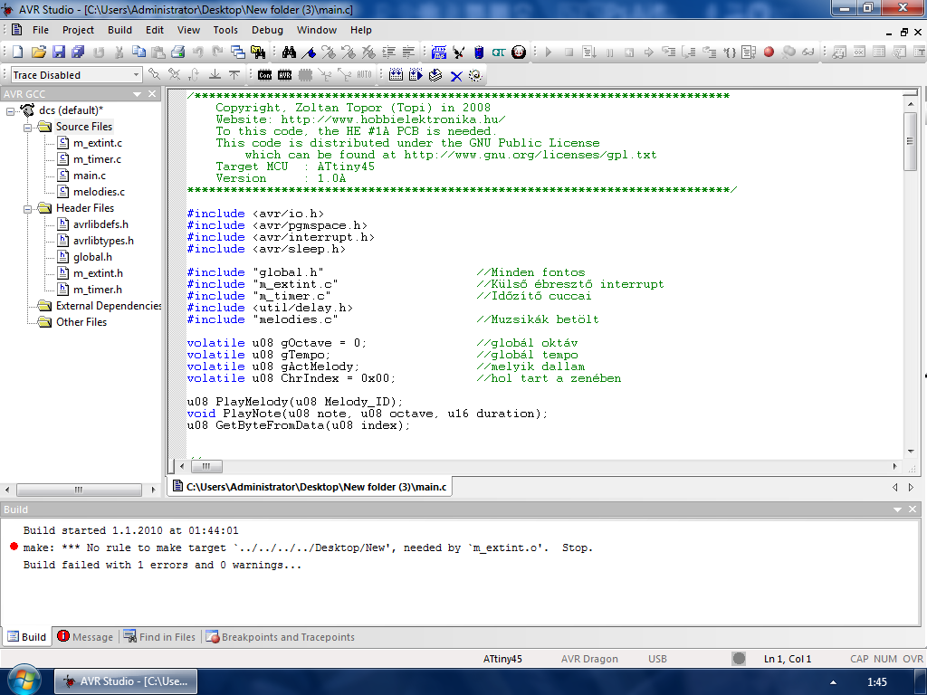Click the Con connect toolbar icon

(265, 74)
